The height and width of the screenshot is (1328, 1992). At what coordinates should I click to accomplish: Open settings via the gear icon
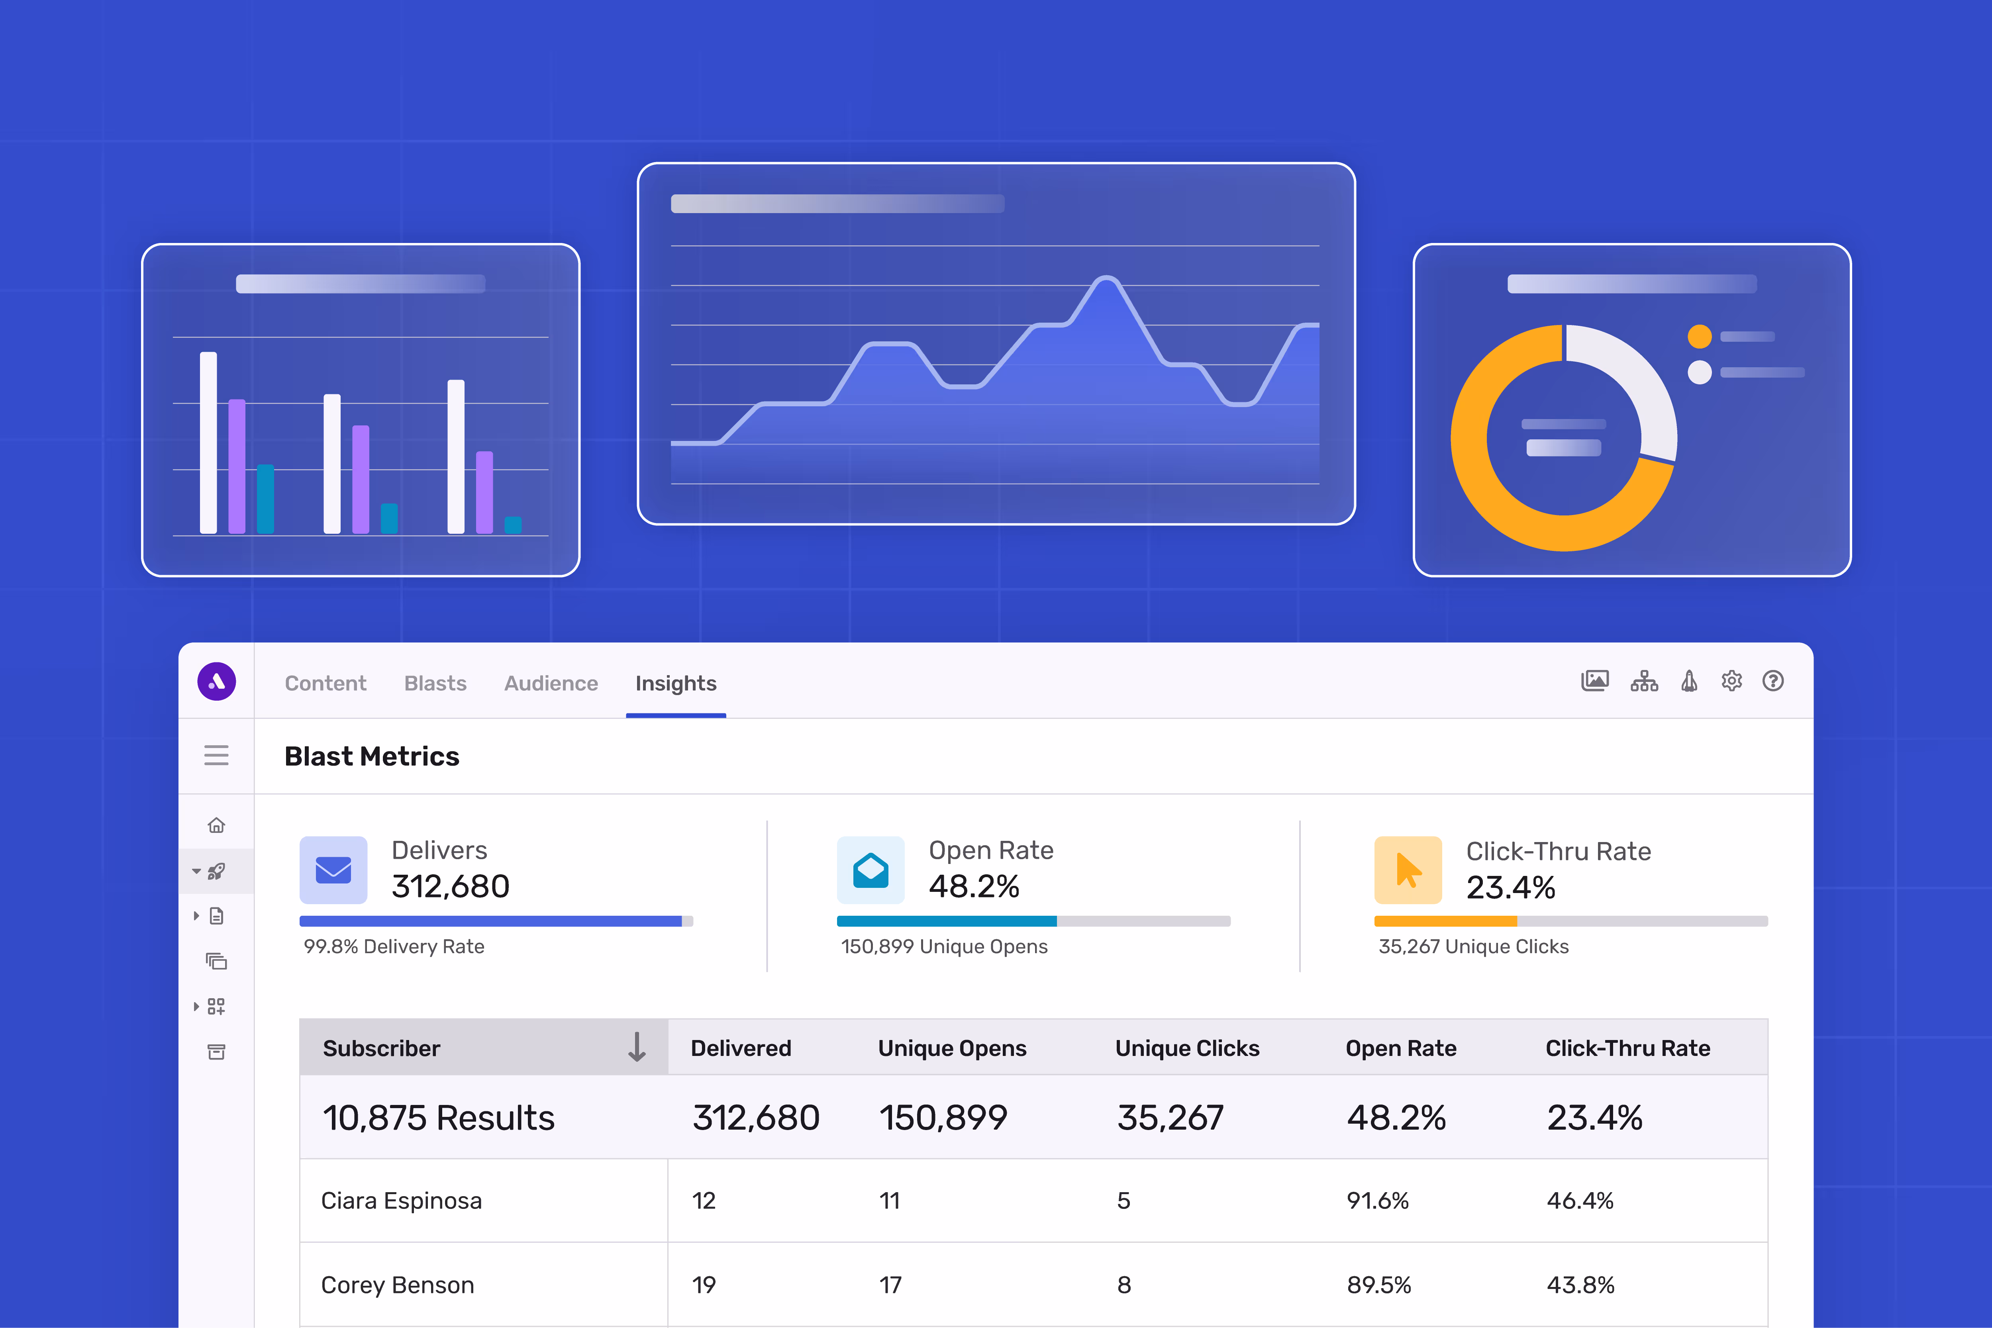(1731, 681)
